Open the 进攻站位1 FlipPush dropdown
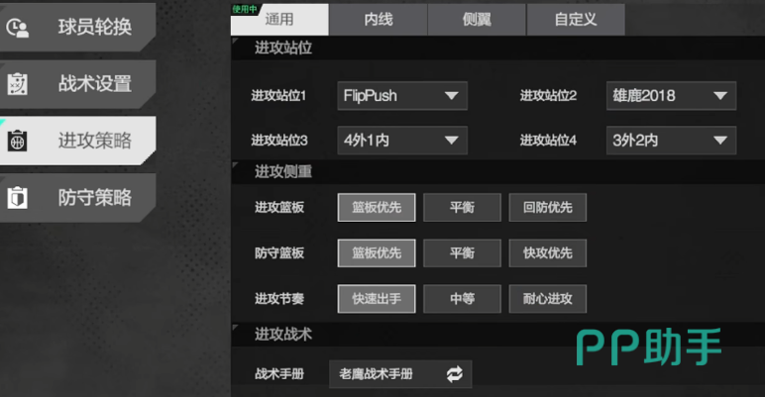The image size is (765, 397). [402, 96]
